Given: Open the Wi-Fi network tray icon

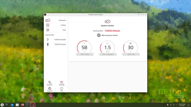Looking at the screenshot, I should coord(174,105).
